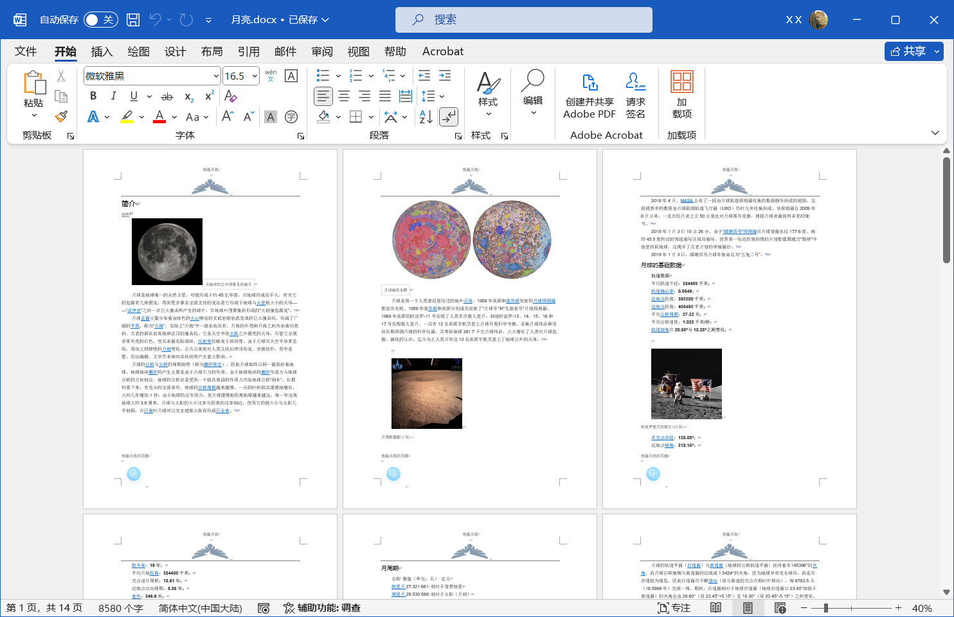
Task: Click the Format Painter brush icon
Action: pyautogui.click(x=61, y=116)
